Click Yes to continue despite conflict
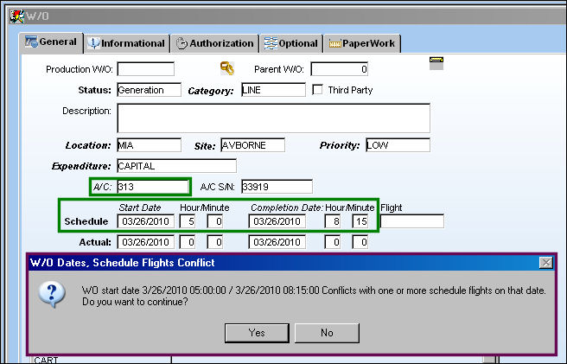 pyautogui.click(x=257, y=333)
